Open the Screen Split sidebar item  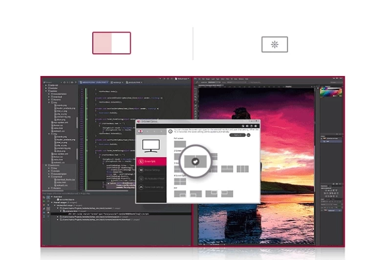[151, 161]
